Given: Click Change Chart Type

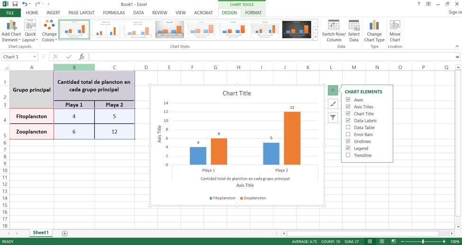Looking at the screenshot, I should click(x=374, y=31).
